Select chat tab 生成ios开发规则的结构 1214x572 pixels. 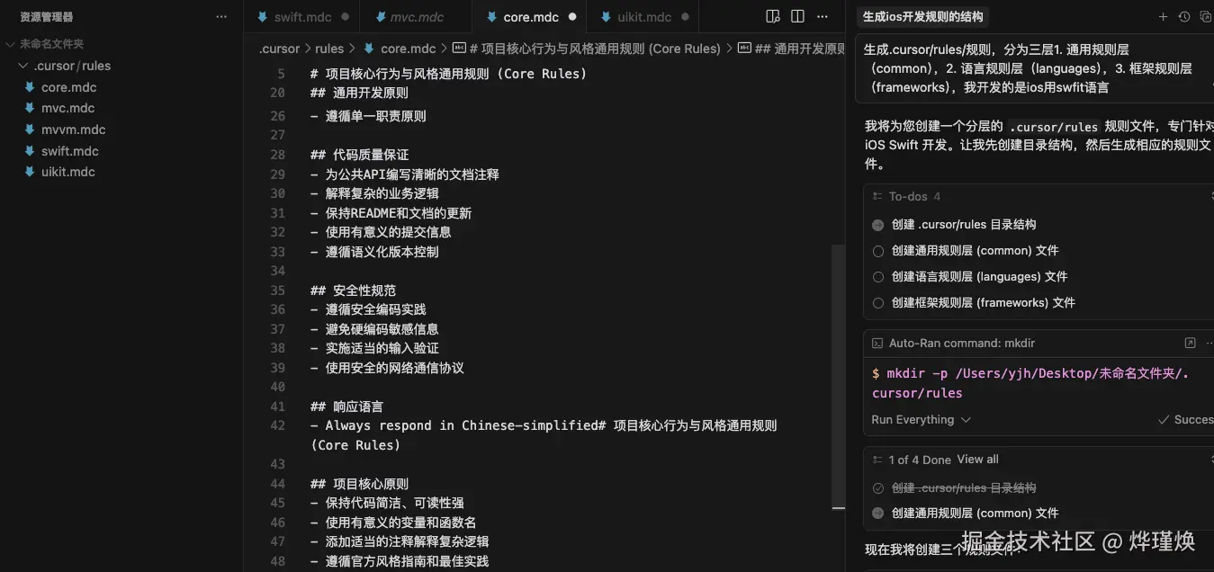(x=922, y=16)
